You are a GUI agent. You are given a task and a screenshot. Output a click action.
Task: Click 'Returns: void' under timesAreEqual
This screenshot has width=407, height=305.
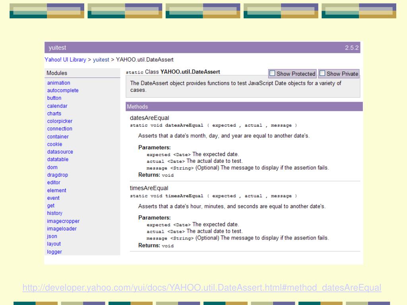click(x=156, y=245)
